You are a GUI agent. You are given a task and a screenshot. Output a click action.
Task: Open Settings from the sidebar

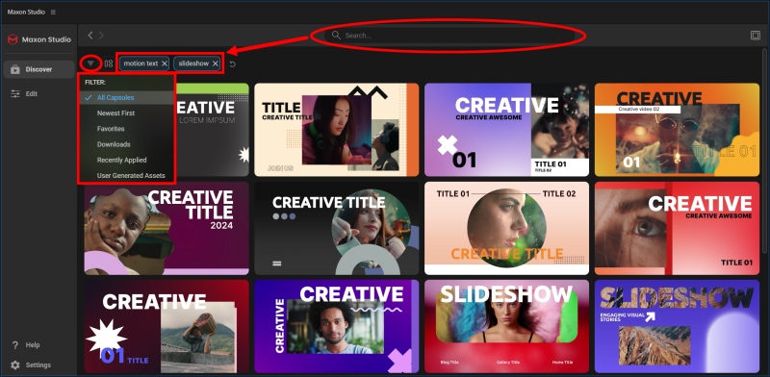[x=38, y=365]
